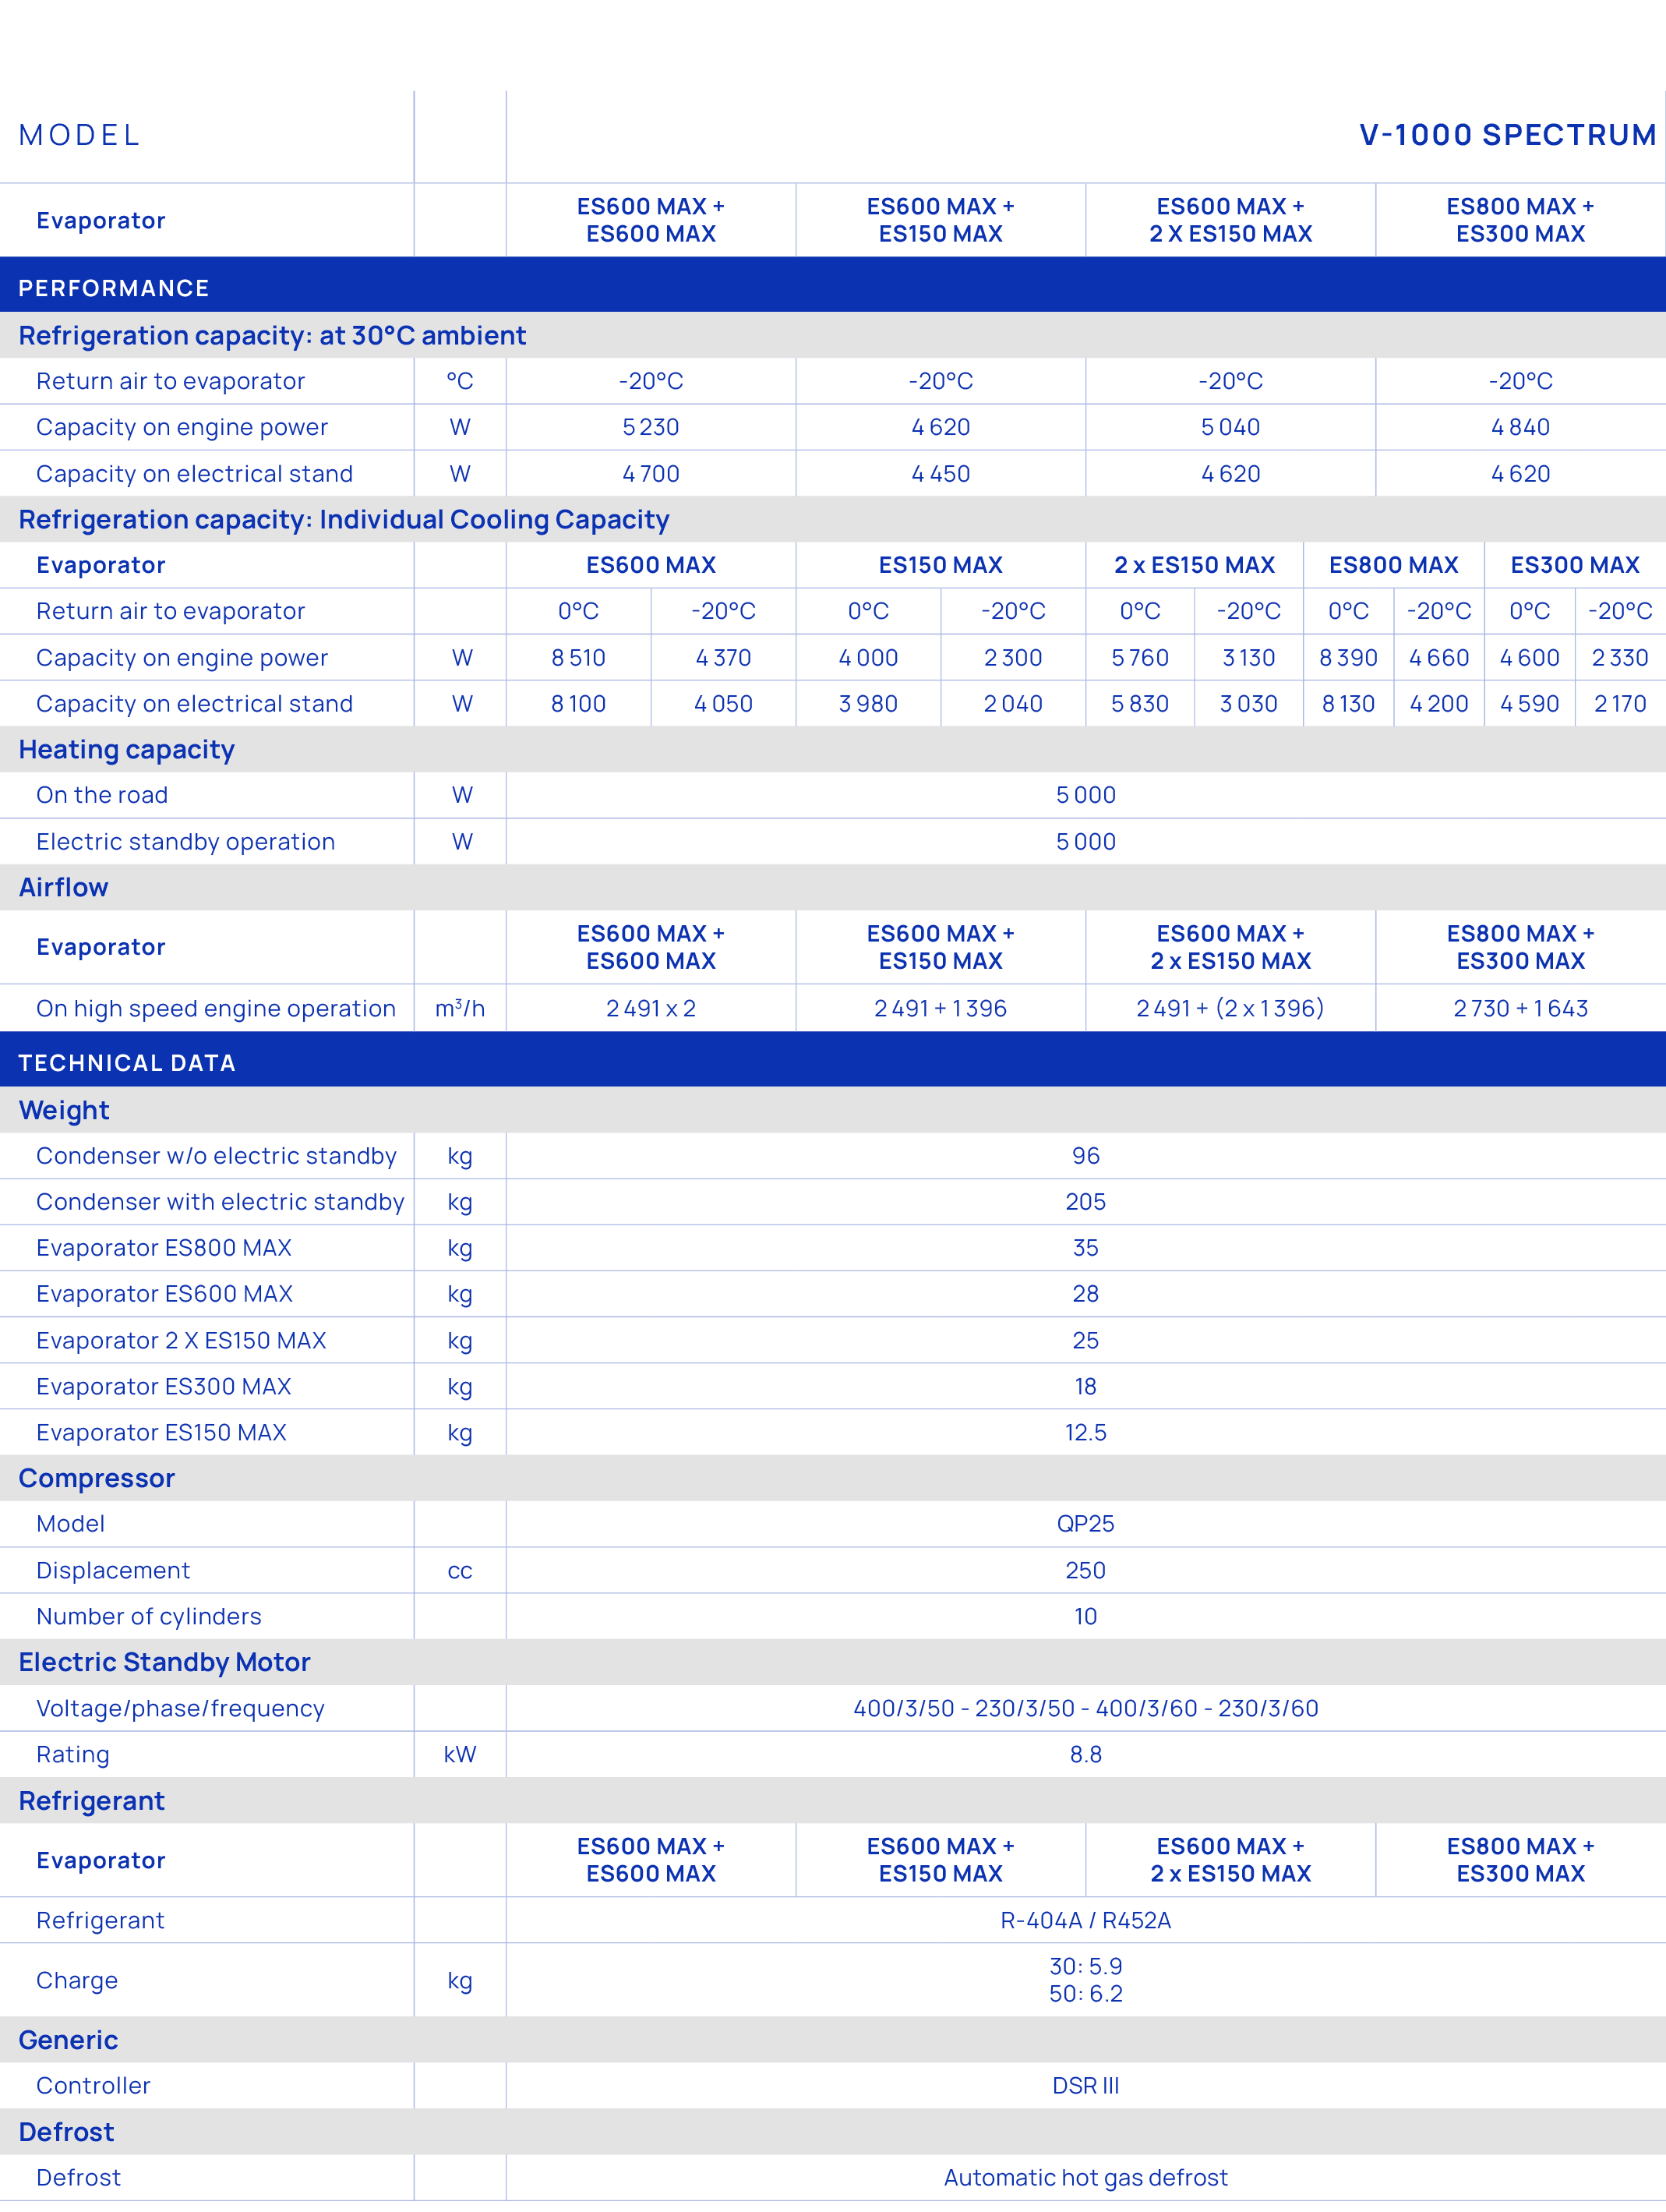Click the value 5 230 engine power capacity

point(651,427)
